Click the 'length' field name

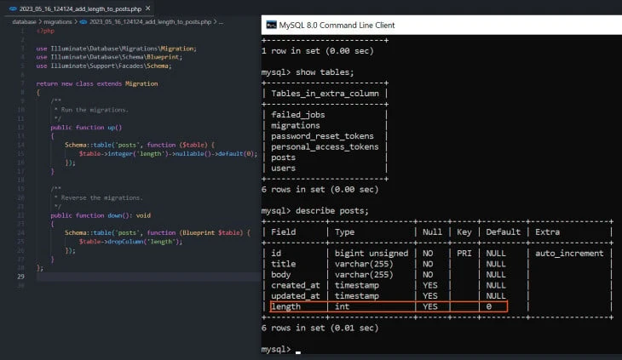[286, 307]
